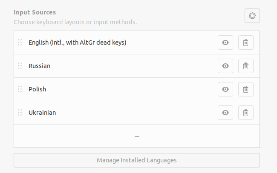Click the Input Sources heading

35,12
